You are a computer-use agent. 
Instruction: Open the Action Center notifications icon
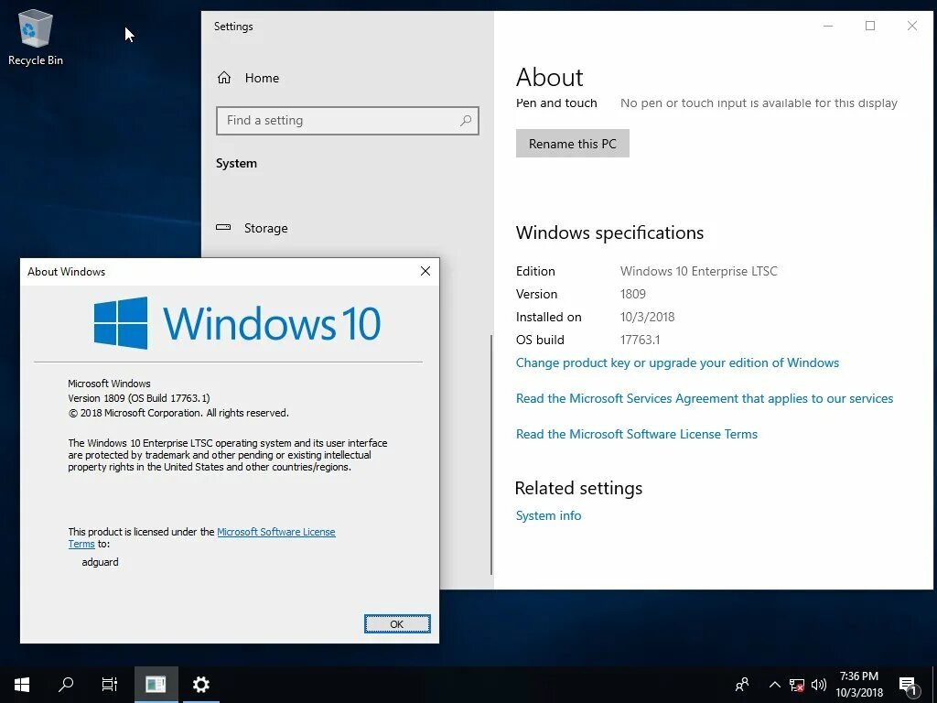tap(909, 686)
